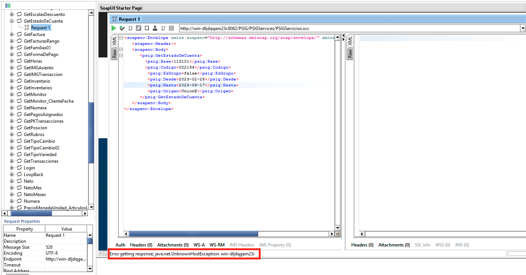Click the add-to-test-case checkmark icon
Screen dimensions: 526x275
[122, 28]
